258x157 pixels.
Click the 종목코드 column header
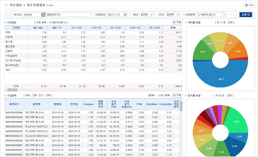[14, 104]
